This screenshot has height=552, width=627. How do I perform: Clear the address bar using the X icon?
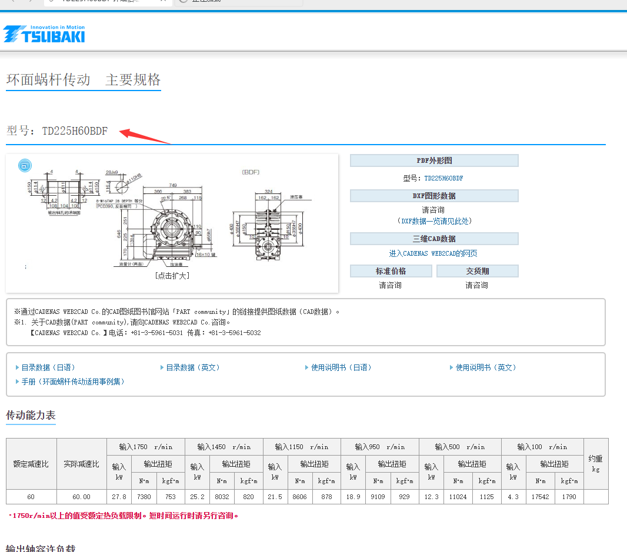coord(164,2)
